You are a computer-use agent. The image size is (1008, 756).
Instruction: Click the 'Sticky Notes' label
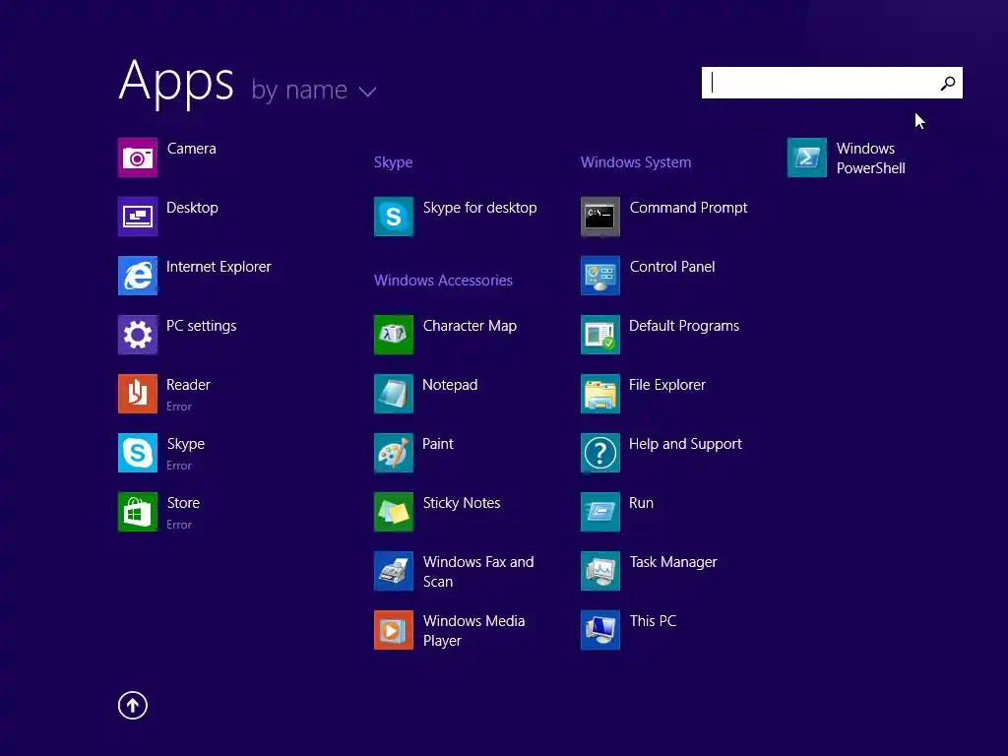462,503
